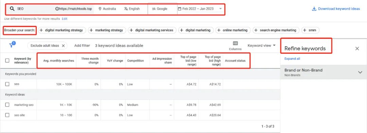Click the Edit keywords link
Screen dimensions: 367x133
point(65,19)
